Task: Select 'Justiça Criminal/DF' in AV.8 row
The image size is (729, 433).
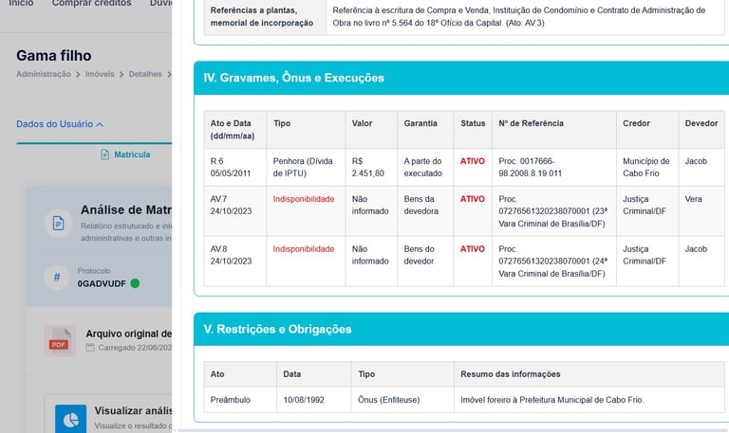Action: 647,262
